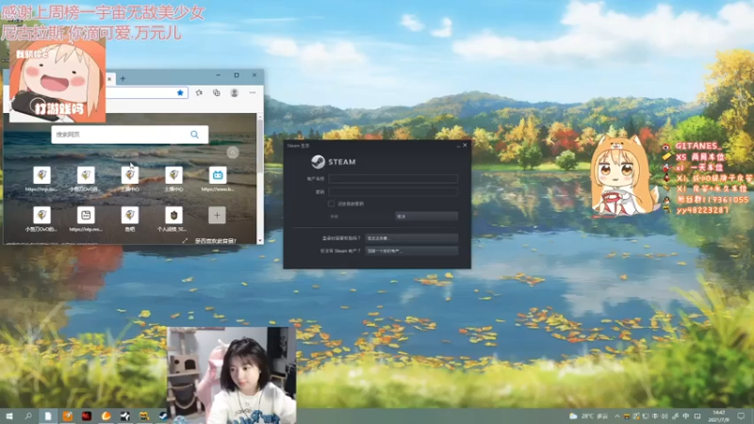
Task: Click the magnifier search icon in search box
Action: click(194, 135)
